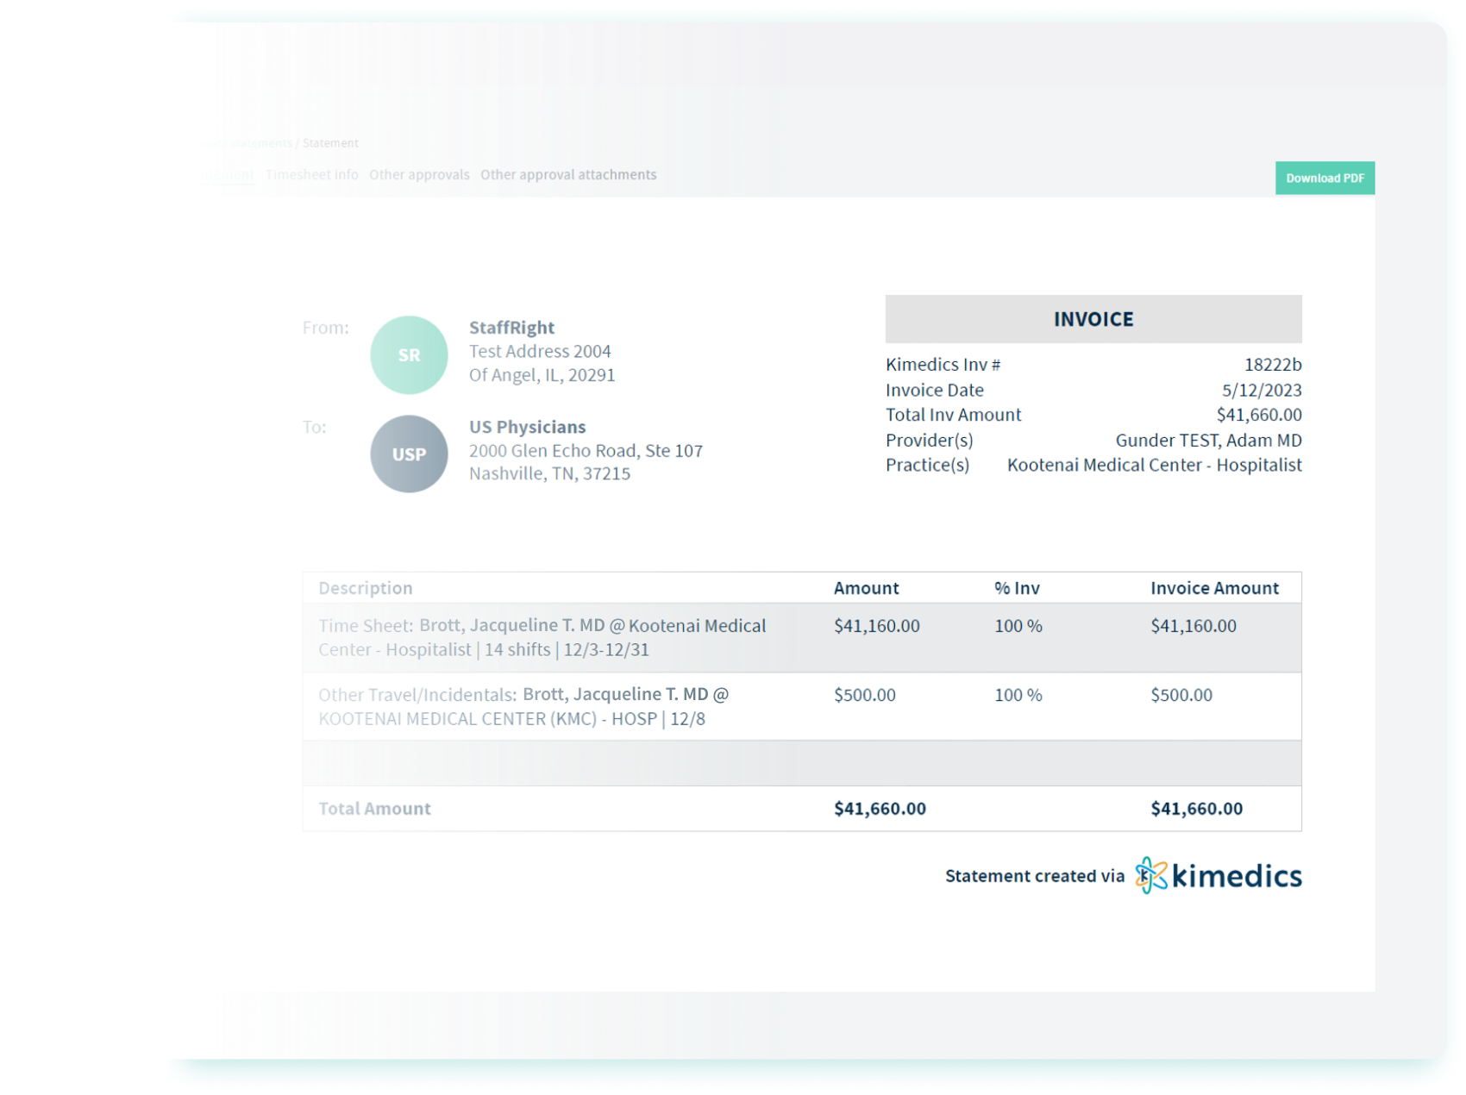The height and width of the screenshot is (1095, 1466).
Task: Go back to Invoice statements breadcrumb
Action: click(250, 143)
